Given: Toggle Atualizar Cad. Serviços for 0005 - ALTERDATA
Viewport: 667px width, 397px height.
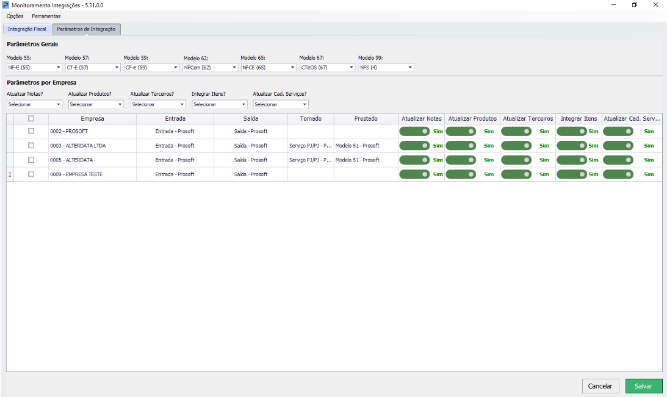Looking at the screenshot, I should click(x=618, y=160).
